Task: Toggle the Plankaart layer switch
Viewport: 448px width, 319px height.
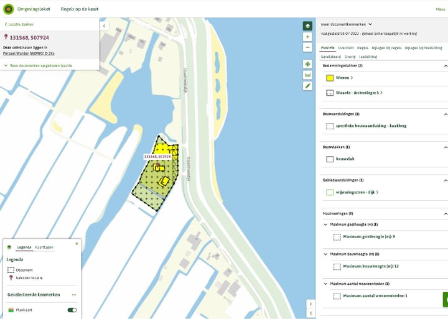Action: 72,310
